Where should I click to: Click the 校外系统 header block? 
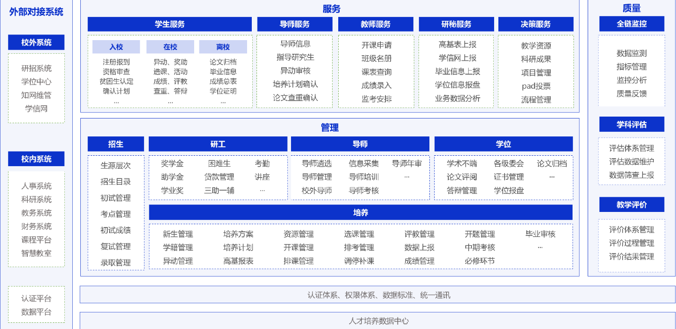click(x=36, y=42)
